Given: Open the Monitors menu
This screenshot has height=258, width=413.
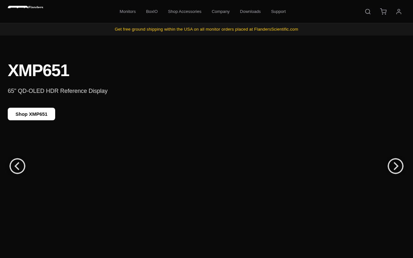Looking at the screenshot, I should click(128, 12).
